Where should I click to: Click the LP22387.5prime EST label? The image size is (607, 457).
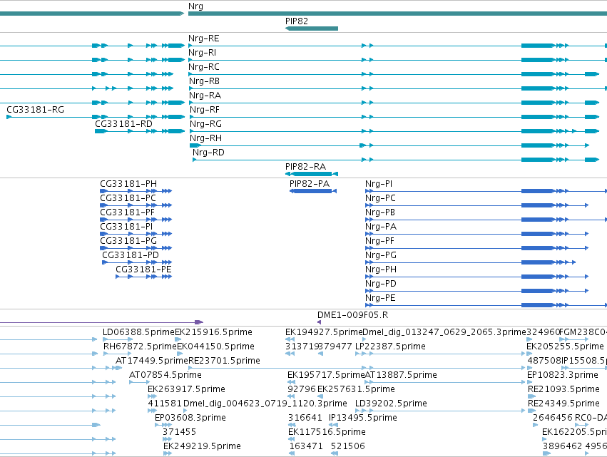[x=391, y=346]
